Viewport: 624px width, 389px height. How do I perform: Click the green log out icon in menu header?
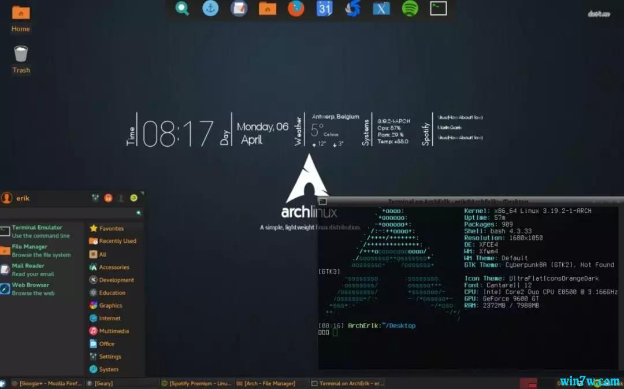click(x=133, y=198)
